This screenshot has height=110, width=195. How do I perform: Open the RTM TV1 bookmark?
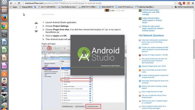88,7
